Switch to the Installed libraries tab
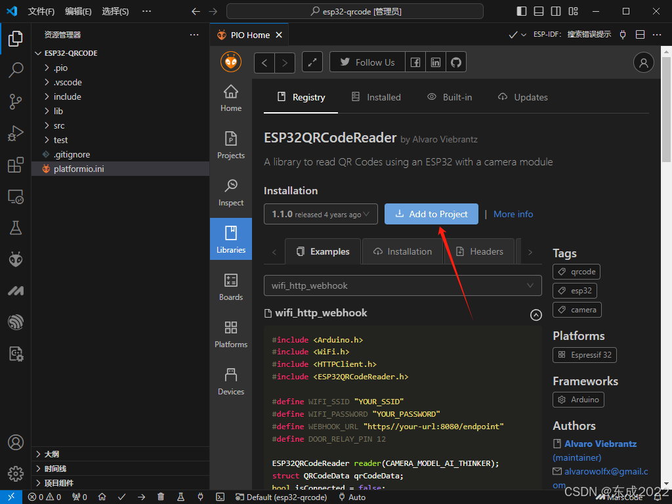The image size is (672, 504). click(376, 97)
